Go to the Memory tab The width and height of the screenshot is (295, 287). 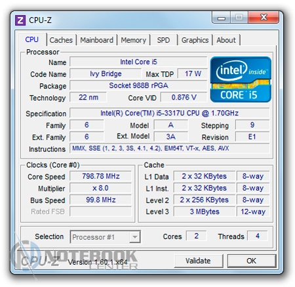coord(133,40)
